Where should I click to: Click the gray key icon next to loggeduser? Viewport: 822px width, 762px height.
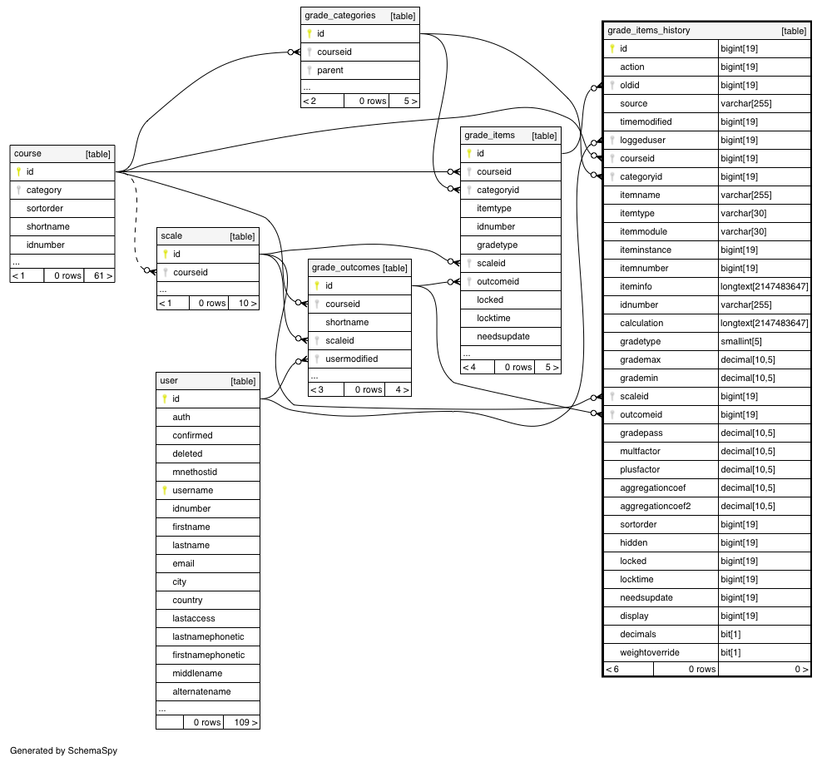pos(612,140)
